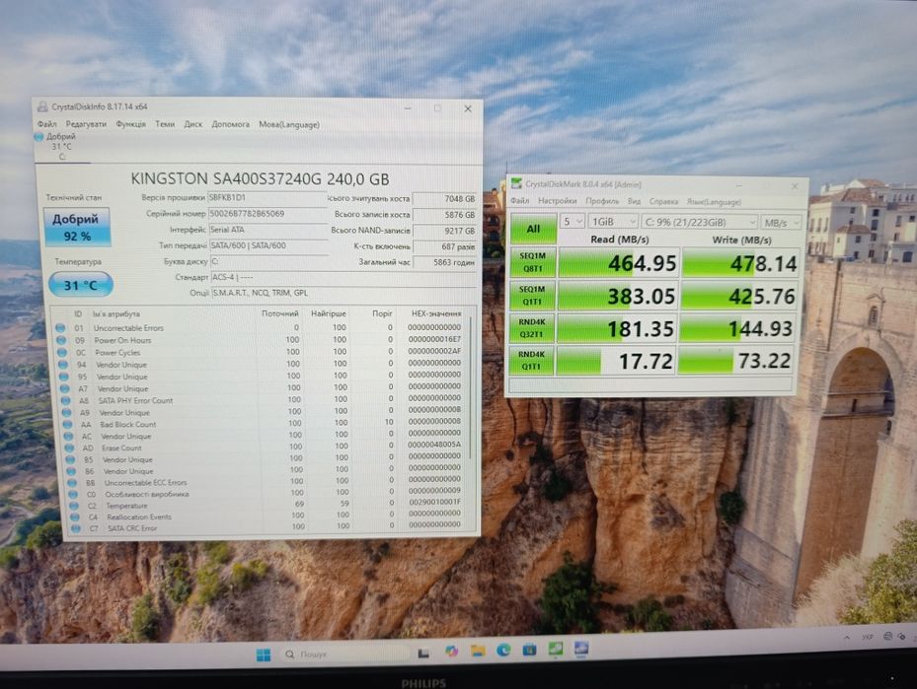This screenshot has width=917, height=689.
Task: Click the Serial ATA interface field
Action: click(x=267, y=230)
